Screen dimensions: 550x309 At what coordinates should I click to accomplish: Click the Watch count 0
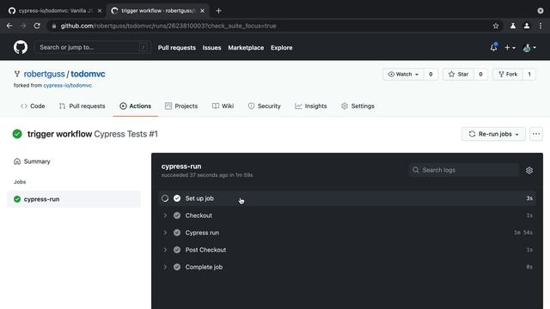tap(431, 75)
